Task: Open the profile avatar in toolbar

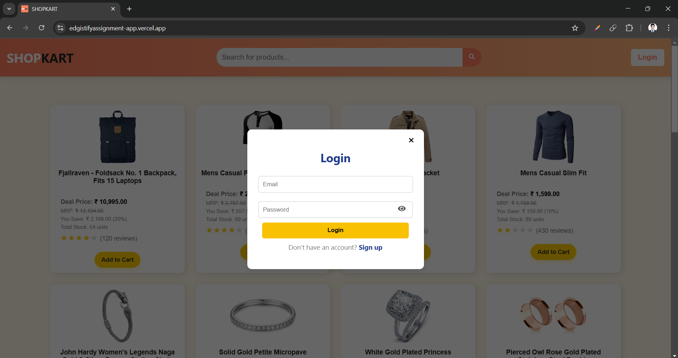Action: (x=653, y=28)
